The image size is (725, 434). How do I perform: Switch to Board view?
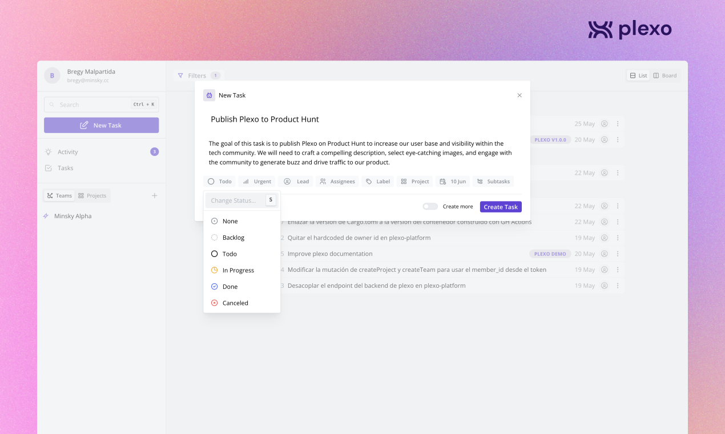[x=665, y=75]
